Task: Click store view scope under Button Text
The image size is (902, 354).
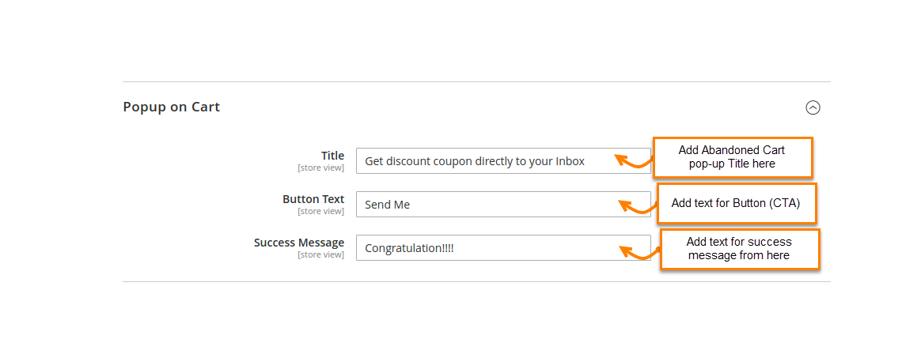Action: [320, 211]
